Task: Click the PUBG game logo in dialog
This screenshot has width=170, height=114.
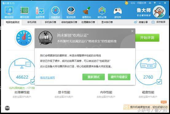Action: coord(45,38)
